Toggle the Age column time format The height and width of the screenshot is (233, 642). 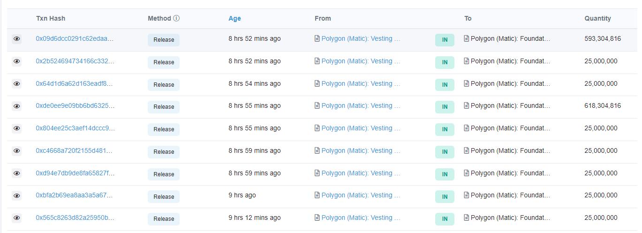click(234, 18)
